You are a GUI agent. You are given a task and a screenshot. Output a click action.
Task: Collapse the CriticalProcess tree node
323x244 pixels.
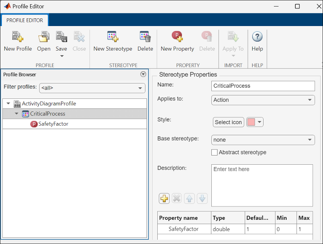(x=16, y=114)
